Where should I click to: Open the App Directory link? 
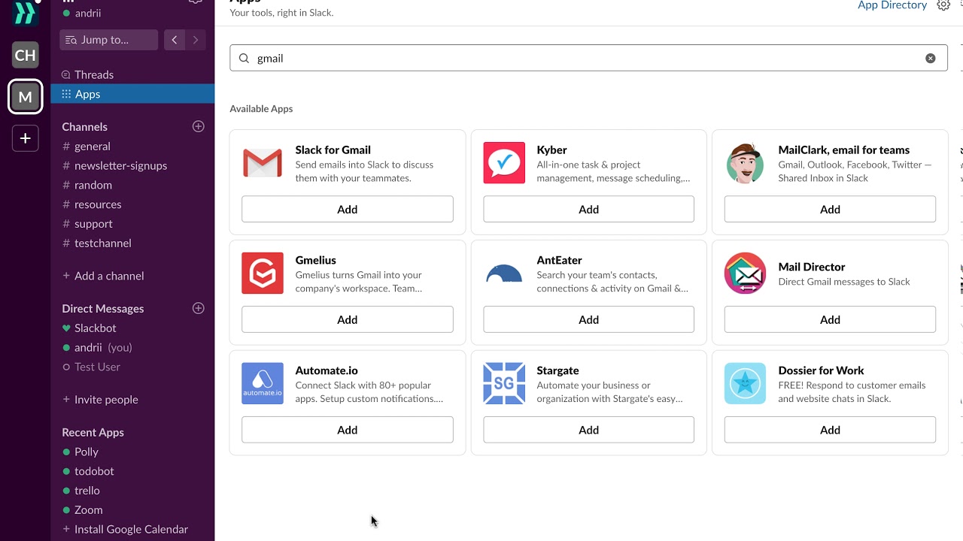point(892,6)
